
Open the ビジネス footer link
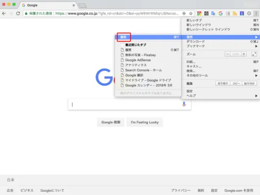tap(27, 191)
